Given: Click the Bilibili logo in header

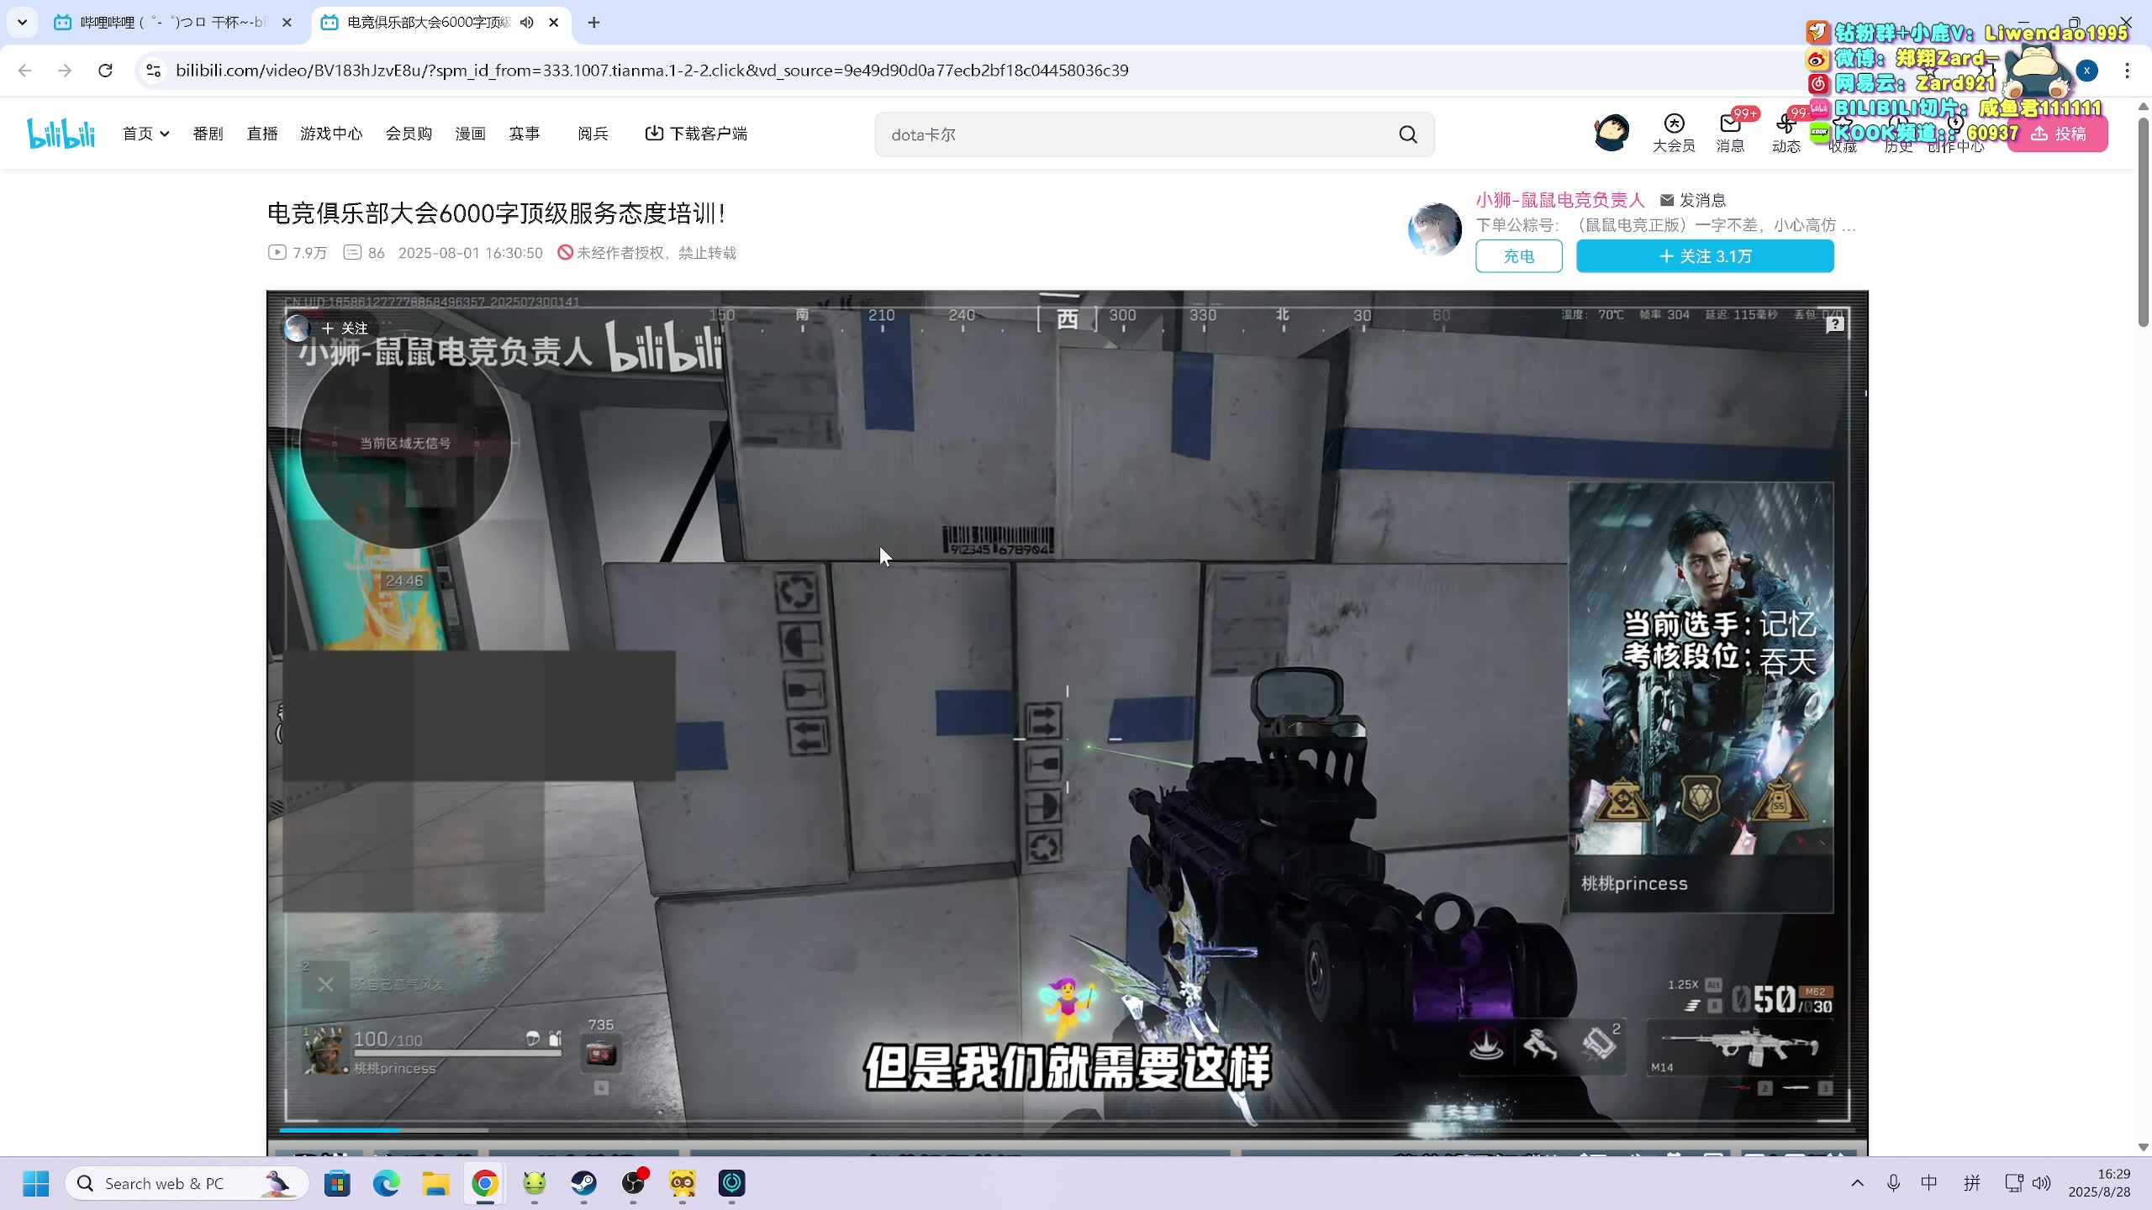Looking at the screenshot, I should click(x=61, y=134).
